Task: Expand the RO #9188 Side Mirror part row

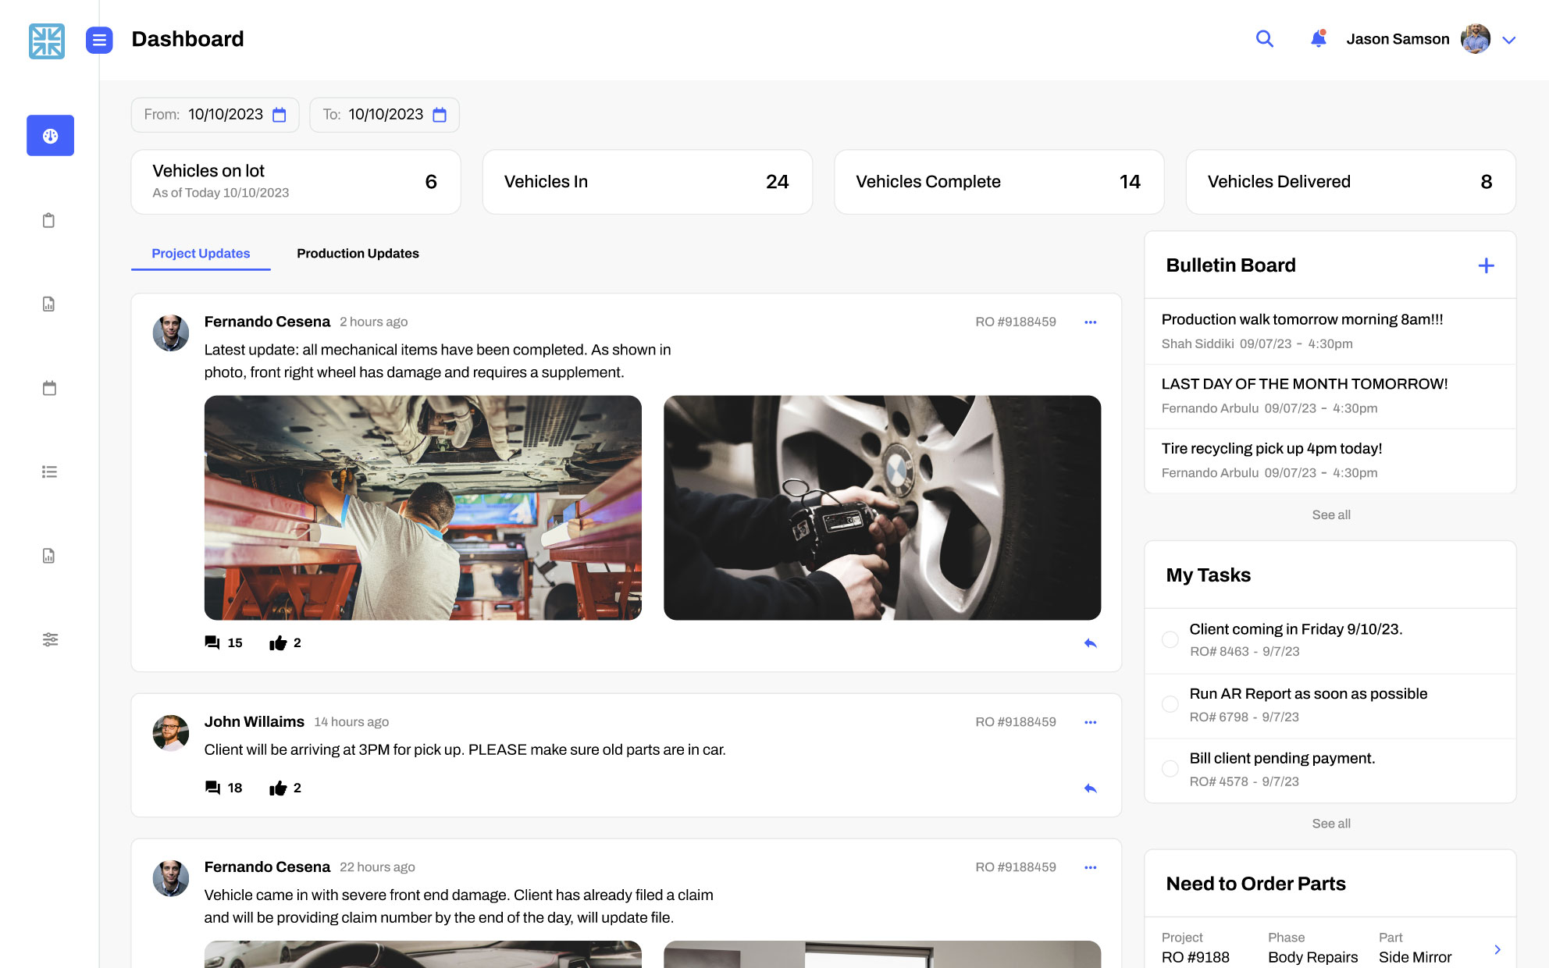Action: (1497, 949)
